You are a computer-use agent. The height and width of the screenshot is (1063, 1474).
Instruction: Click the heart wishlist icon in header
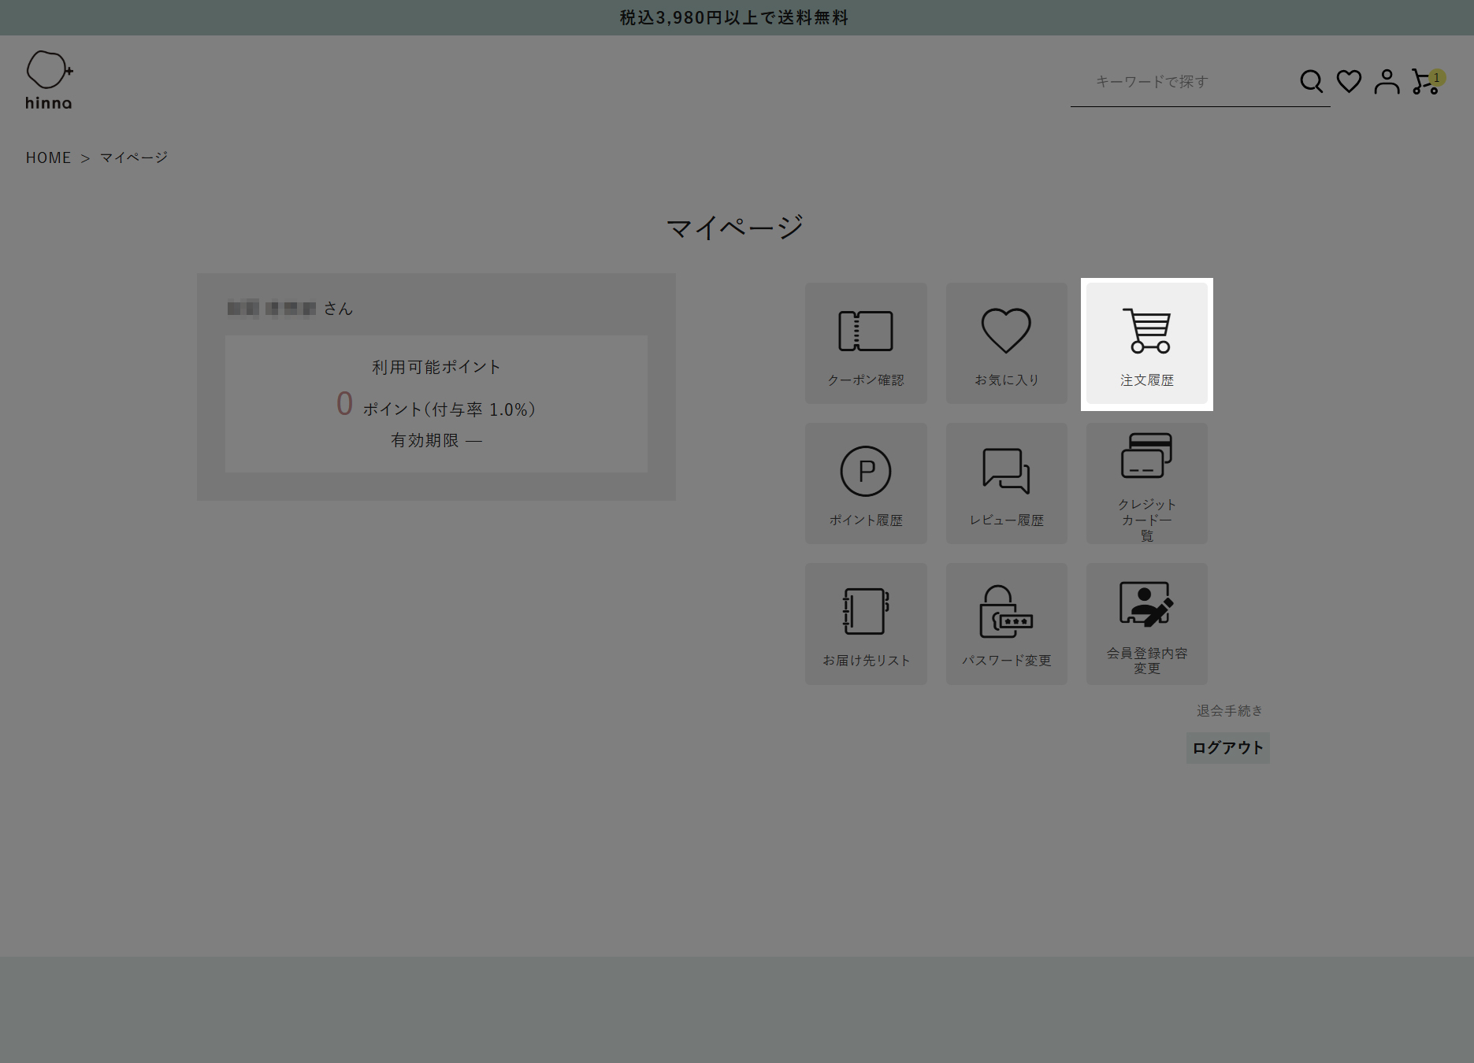1349,81
